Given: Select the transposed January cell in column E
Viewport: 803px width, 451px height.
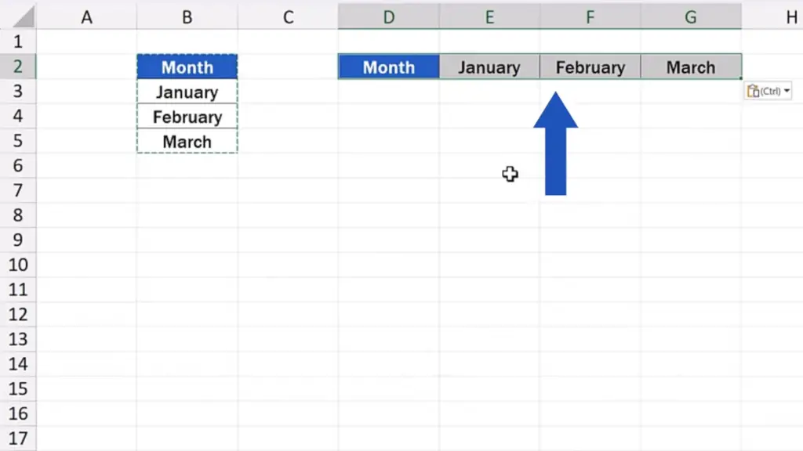Looking at the screenshot, I should (489, 67).
